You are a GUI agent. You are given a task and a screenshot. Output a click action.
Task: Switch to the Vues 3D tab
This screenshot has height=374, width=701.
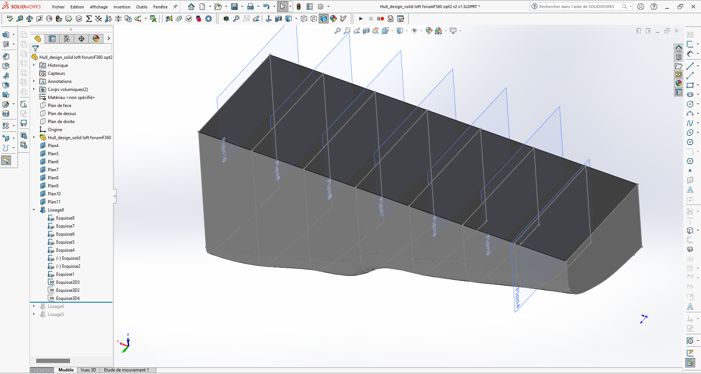click(88, 370)
